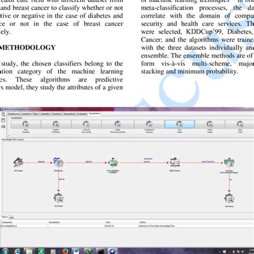
Task: Select the [KnowledgeFlow] status row
Action: pyautogui.click(x=127, y=226)
